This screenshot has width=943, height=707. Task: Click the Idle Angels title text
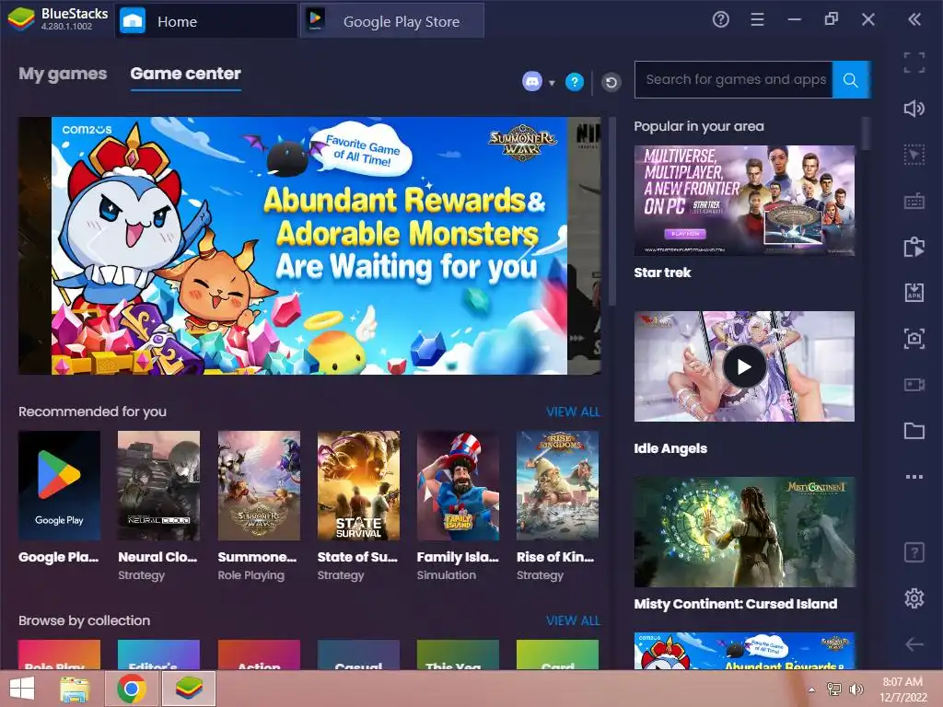pos(670,448)
